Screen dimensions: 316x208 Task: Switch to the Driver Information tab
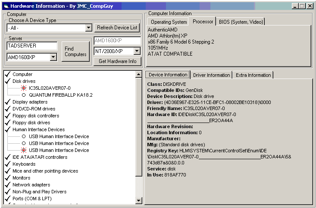click(211, 75)
